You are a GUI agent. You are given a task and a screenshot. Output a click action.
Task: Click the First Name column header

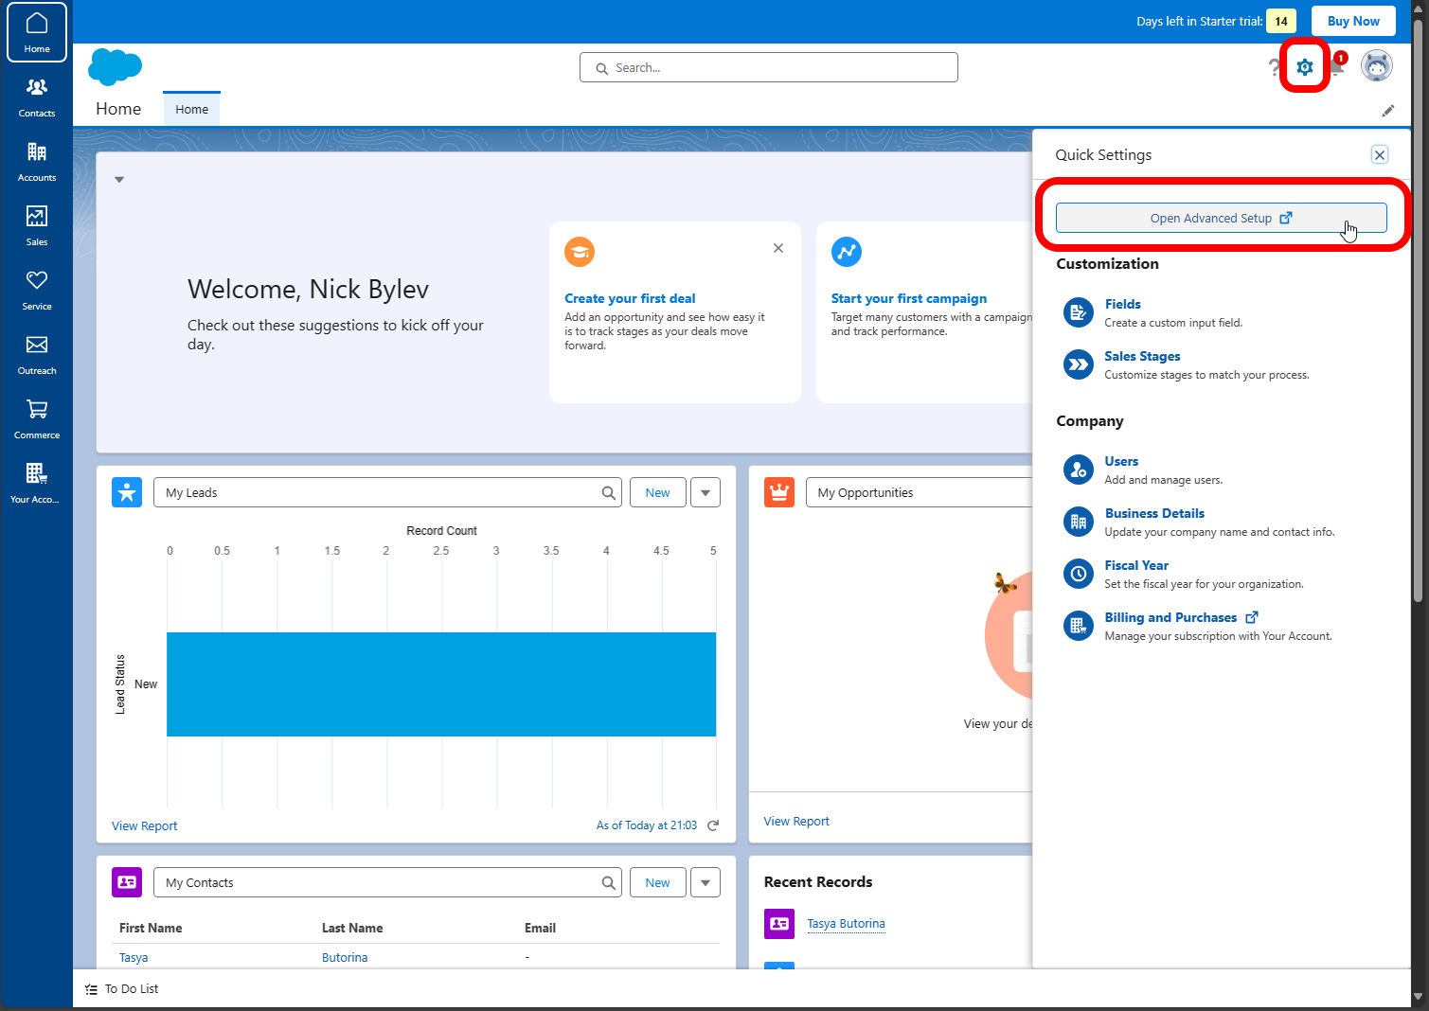(x=151, y=929)
